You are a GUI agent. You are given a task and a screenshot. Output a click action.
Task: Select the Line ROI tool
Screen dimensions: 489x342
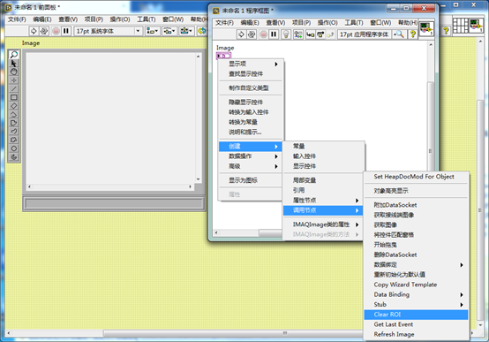pyautogui.click(x=14, y=88)
